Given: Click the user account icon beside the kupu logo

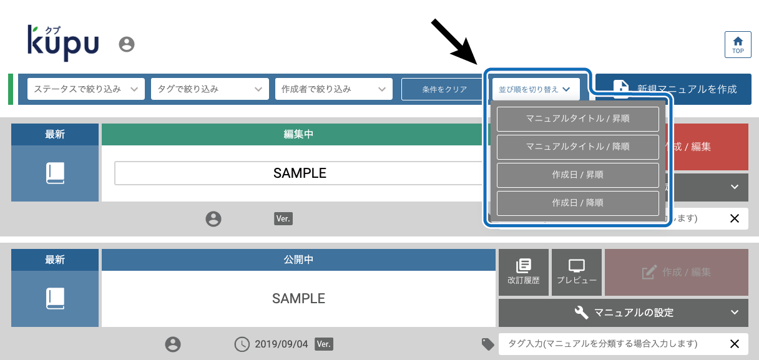Looking at the screenshot, I should pyautogui.click(x=127, y=44).
